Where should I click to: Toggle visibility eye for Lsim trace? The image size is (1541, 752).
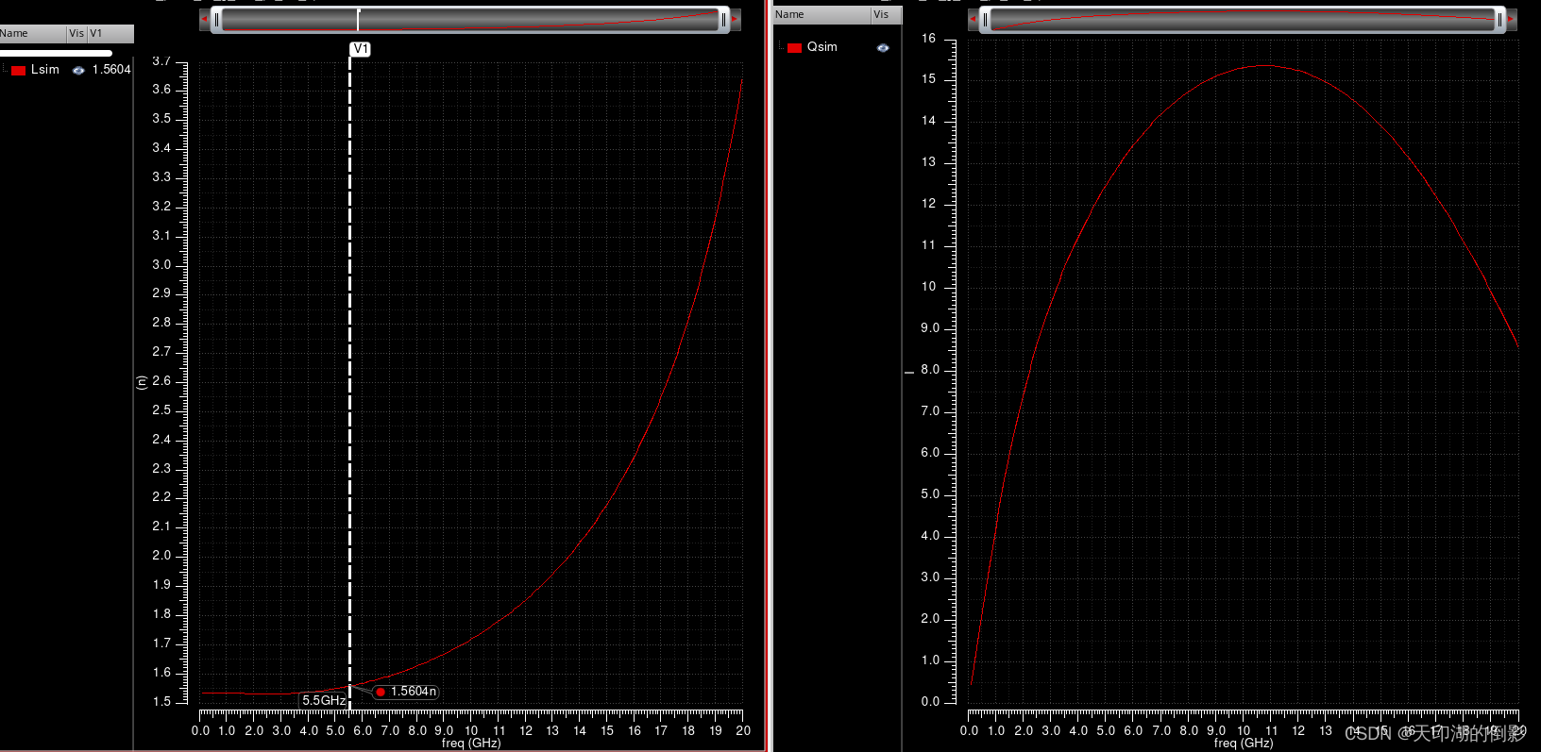pyautogui.click(x=78, y=70)
